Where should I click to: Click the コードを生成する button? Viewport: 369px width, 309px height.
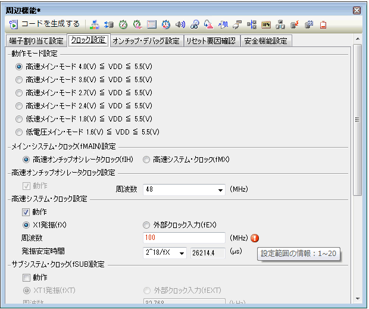[x=45, y=24]
